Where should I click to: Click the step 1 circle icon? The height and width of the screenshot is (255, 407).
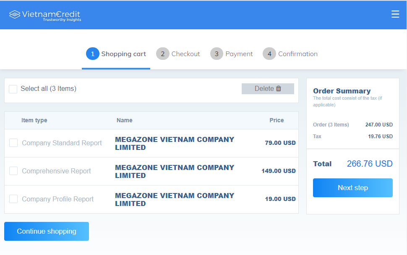coord(92,54)
